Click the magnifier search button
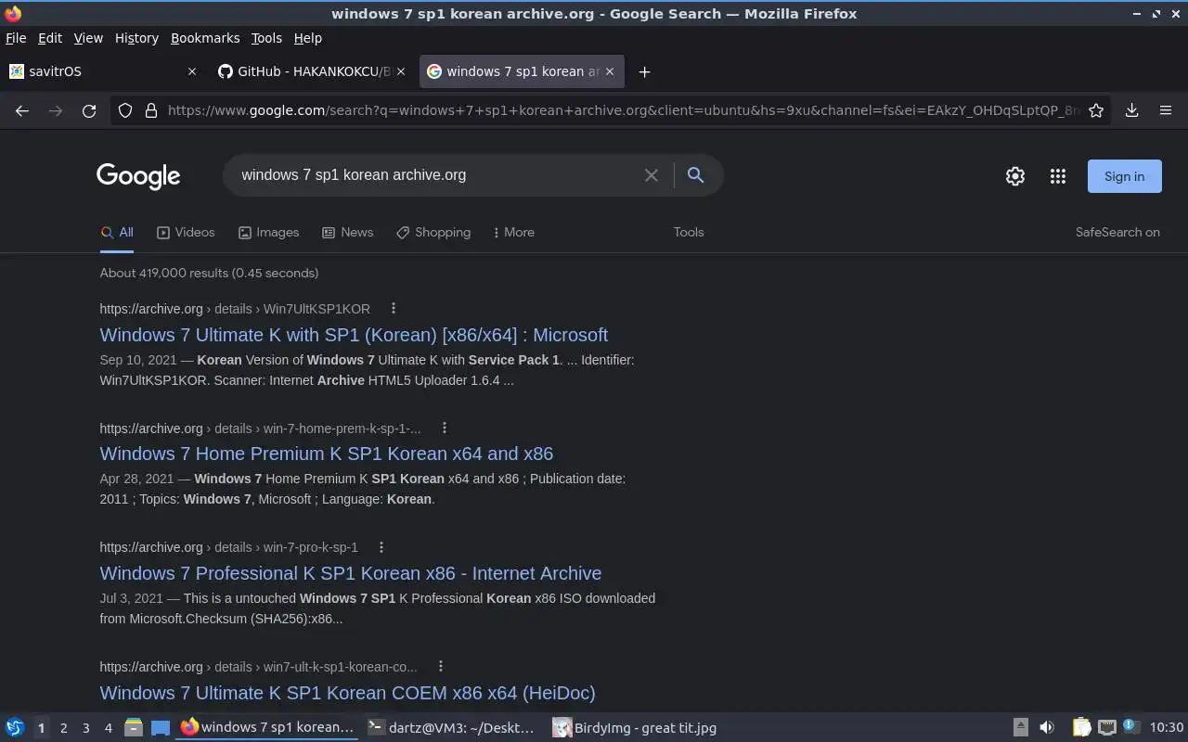The image size is (1188, 742). [x=695, y=175]
